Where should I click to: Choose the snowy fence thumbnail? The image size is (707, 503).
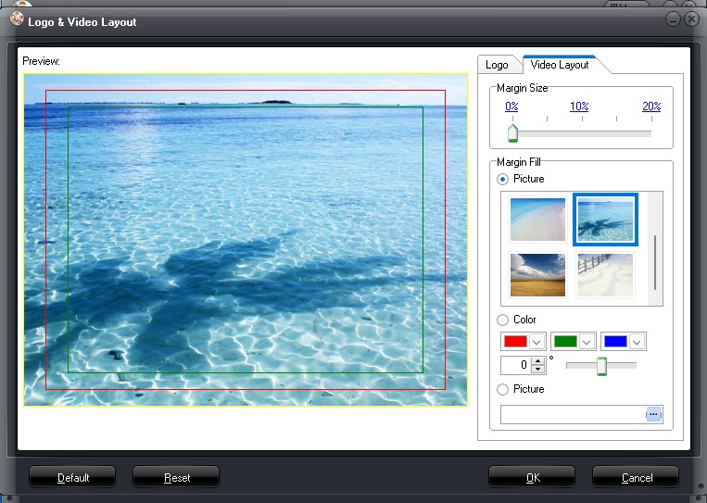[605, 274]
